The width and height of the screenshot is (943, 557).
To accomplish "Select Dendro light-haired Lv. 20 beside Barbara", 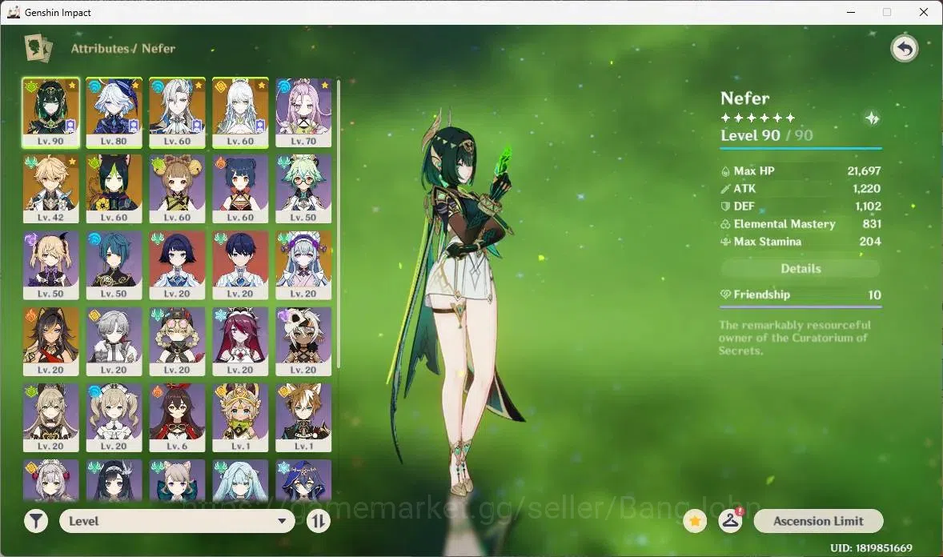I will point(50,418).
